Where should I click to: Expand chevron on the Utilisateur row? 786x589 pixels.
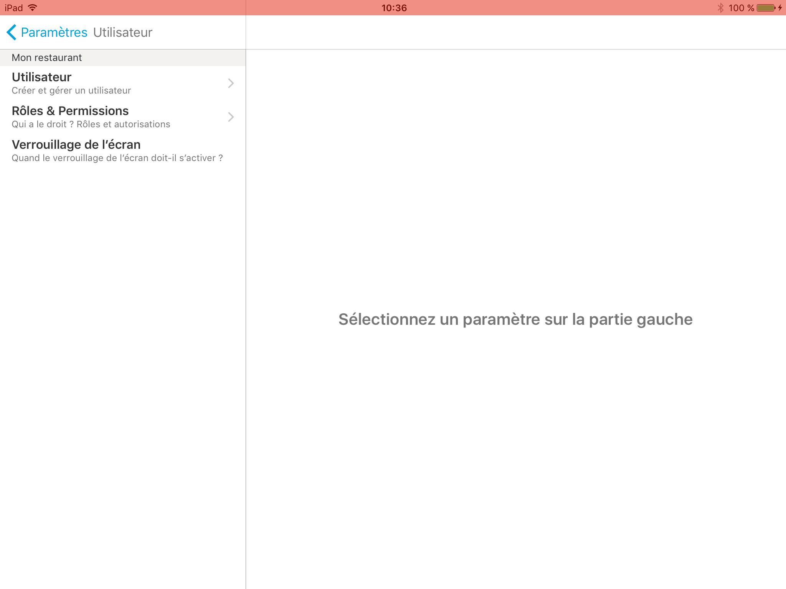click(x=231, y=83)
